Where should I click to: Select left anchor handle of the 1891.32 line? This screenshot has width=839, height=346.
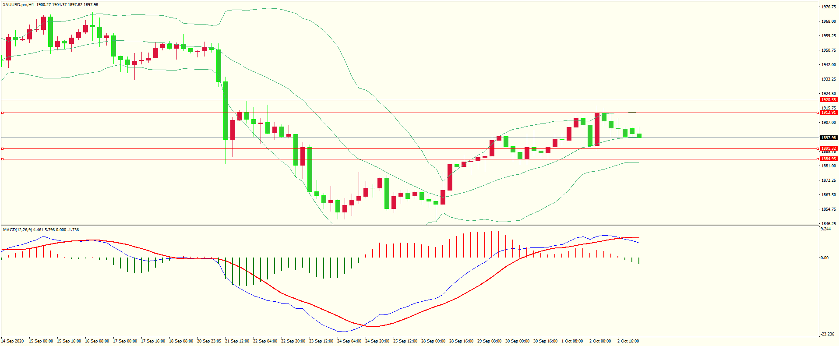tap(2, 148)
